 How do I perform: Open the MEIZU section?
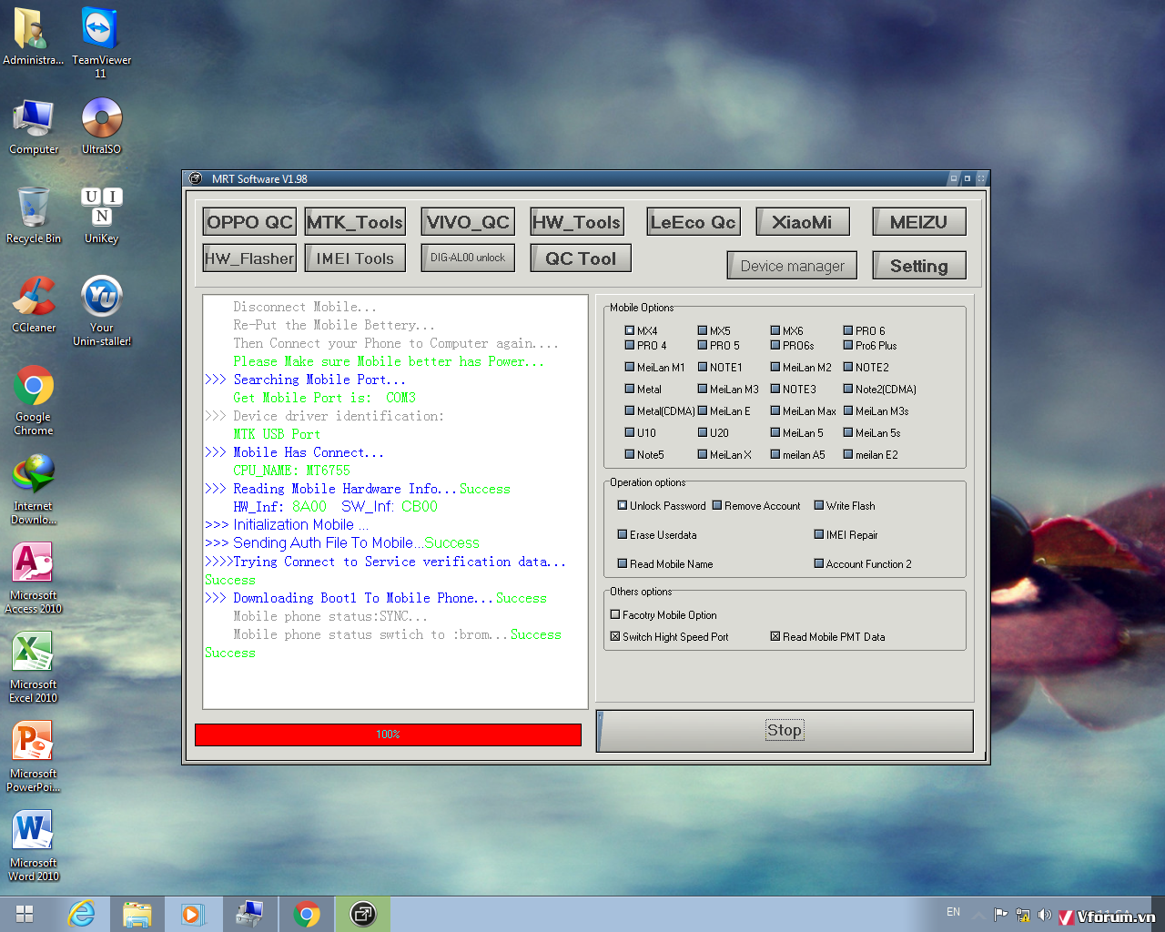[x=919, y=222]
